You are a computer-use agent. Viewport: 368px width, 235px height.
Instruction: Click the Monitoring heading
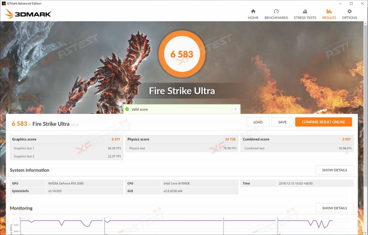(x=21, y=208)
